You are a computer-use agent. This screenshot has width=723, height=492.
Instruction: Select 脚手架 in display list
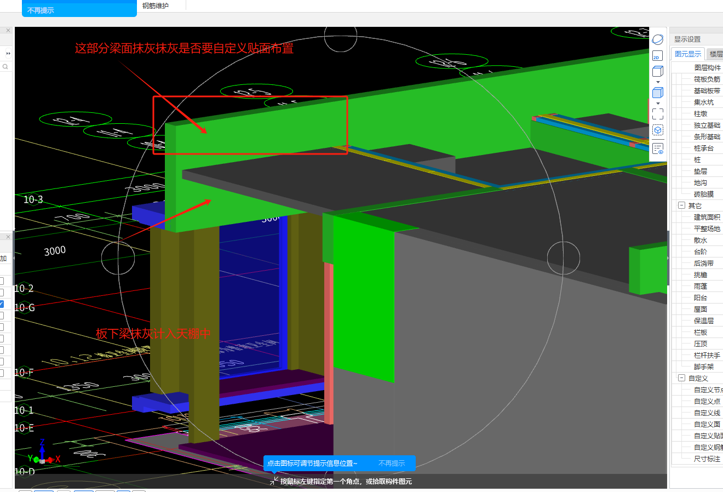pos(704,367)
